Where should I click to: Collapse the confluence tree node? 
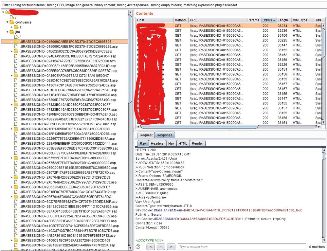7,22
